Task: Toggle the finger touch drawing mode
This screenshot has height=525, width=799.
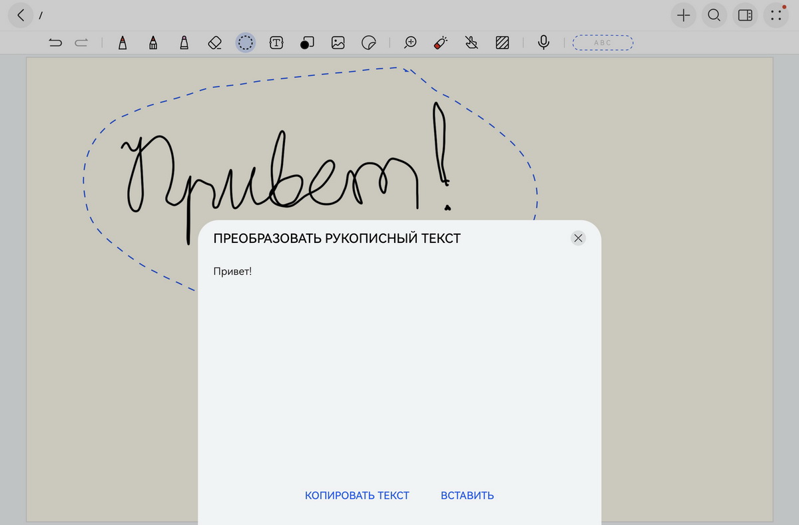Action: pyautogui.click(x=471, y=43)
